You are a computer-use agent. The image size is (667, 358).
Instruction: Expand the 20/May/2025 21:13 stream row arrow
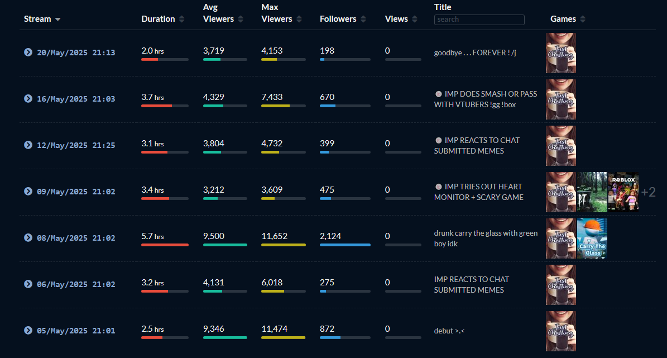coord(28,52)
